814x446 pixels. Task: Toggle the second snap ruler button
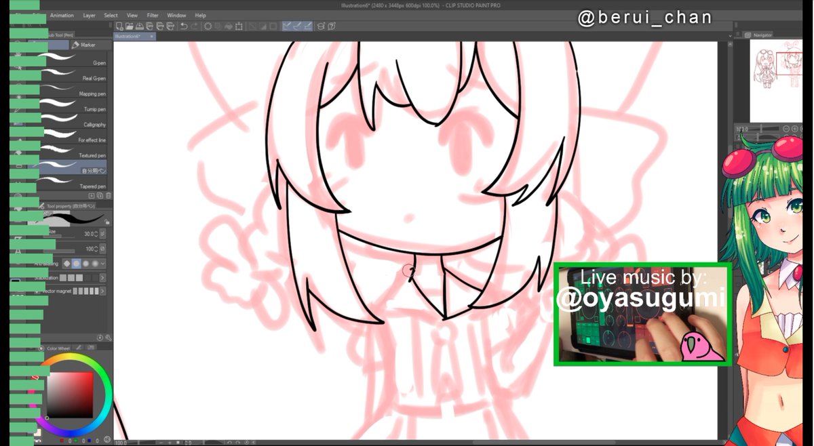[x=298, y=26]
